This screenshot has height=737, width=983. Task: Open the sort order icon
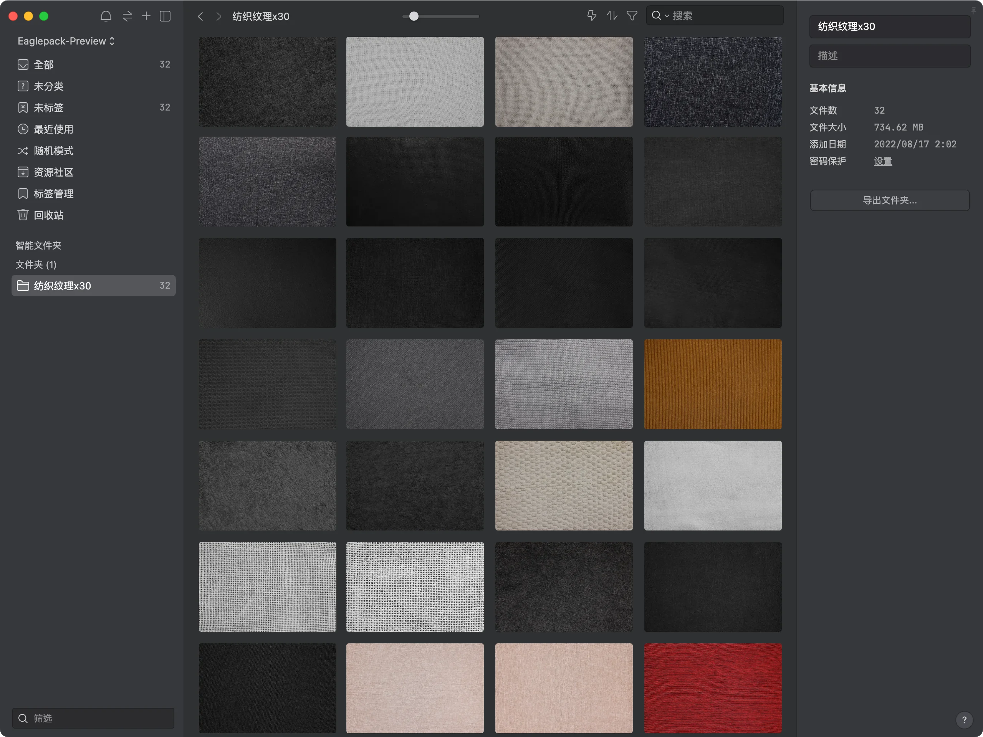[612, 16]
